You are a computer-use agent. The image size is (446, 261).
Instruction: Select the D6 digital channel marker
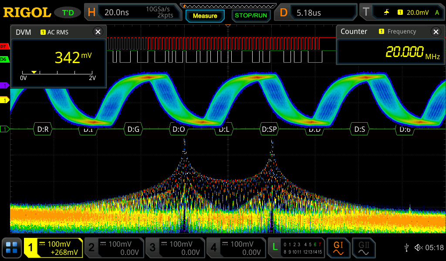(4, 59)
